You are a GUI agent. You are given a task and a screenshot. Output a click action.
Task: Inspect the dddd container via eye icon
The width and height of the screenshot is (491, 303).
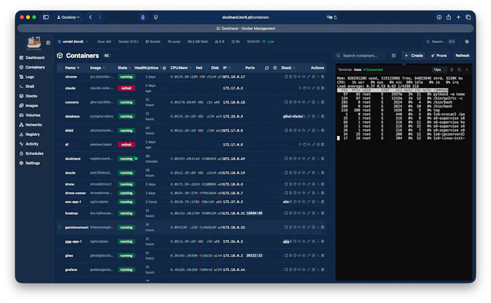click(x=299, y=130)
